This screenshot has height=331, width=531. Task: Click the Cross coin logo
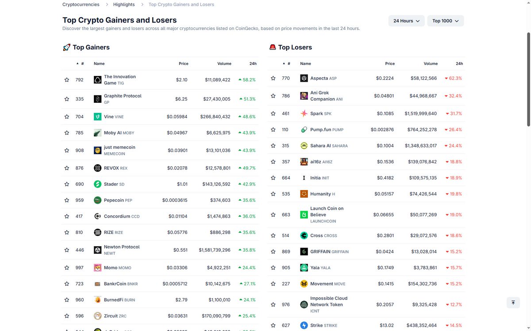[x=304, y=236]
